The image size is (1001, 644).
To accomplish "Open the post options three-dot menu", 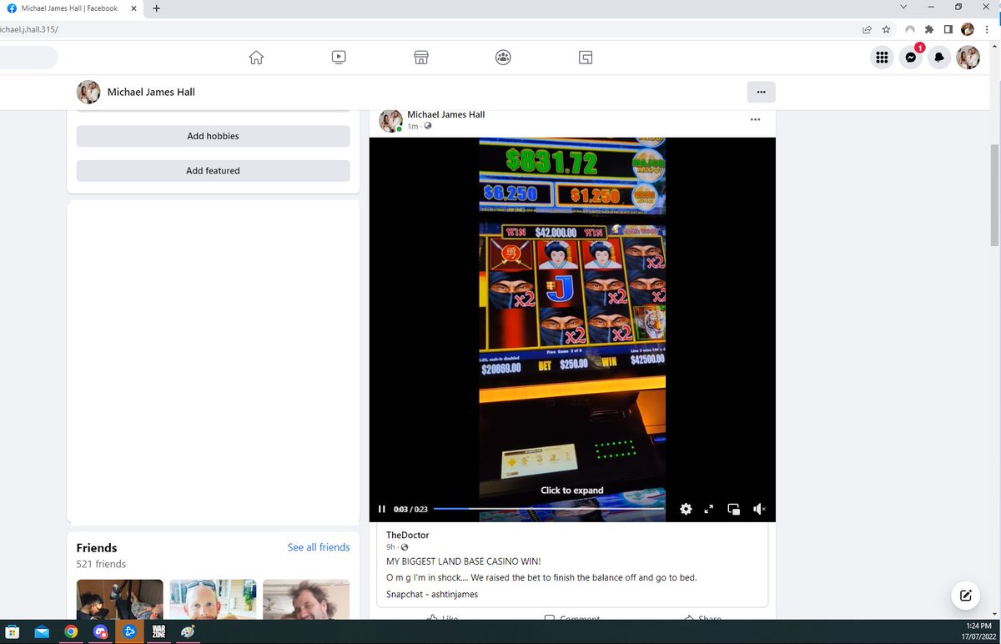I will (755, 119).
